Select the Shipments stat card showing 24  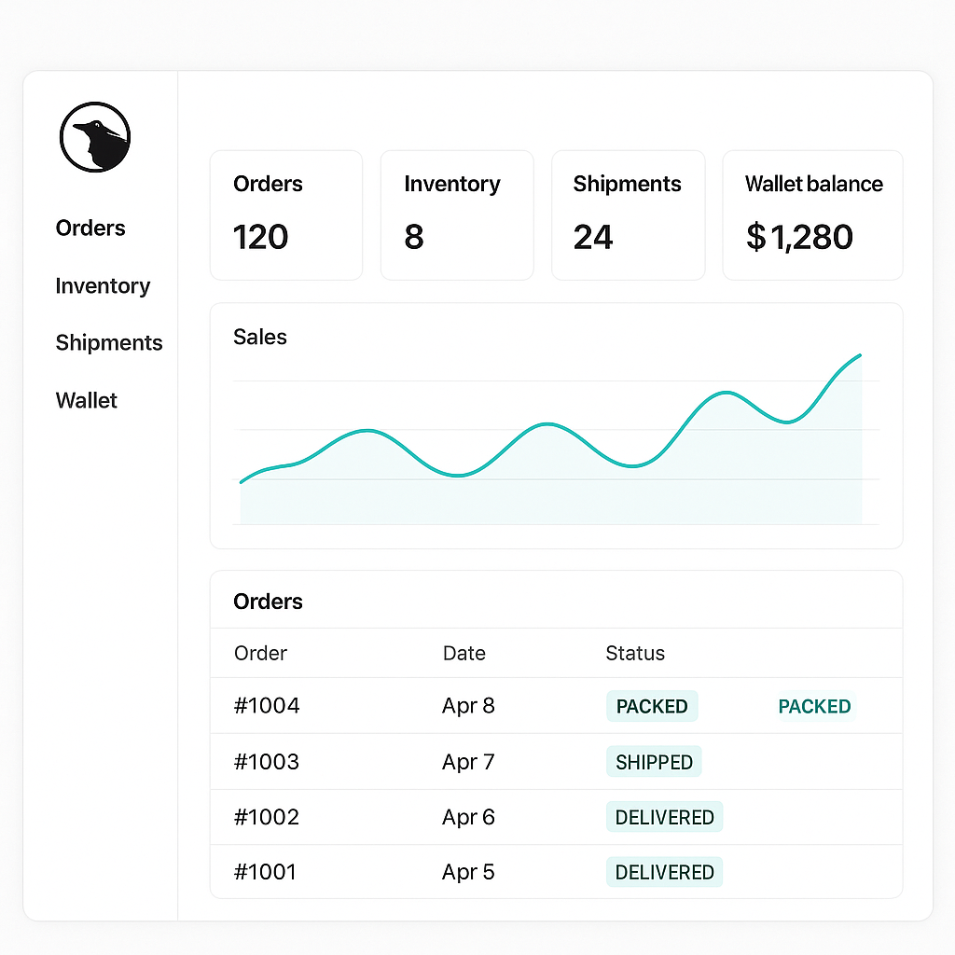tap(628, 215)
